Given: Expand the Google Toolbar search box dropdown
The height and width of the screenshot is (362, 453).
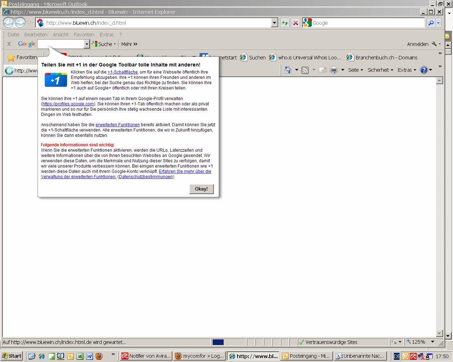Looking at the screenshot, I should click(x=87, y=44).
